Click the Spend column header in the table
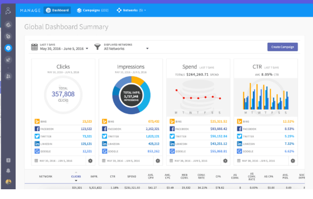 pos(132,176)
